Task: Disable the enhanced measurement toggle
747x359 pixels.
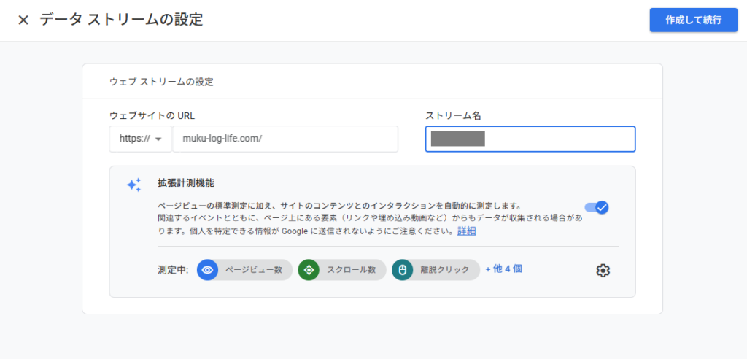Action: pos(597,207)
